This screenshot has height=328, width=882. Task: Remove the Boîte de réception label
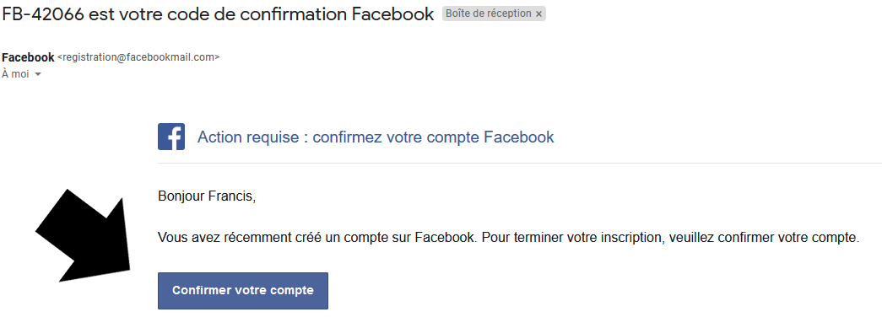coord(538,14)
